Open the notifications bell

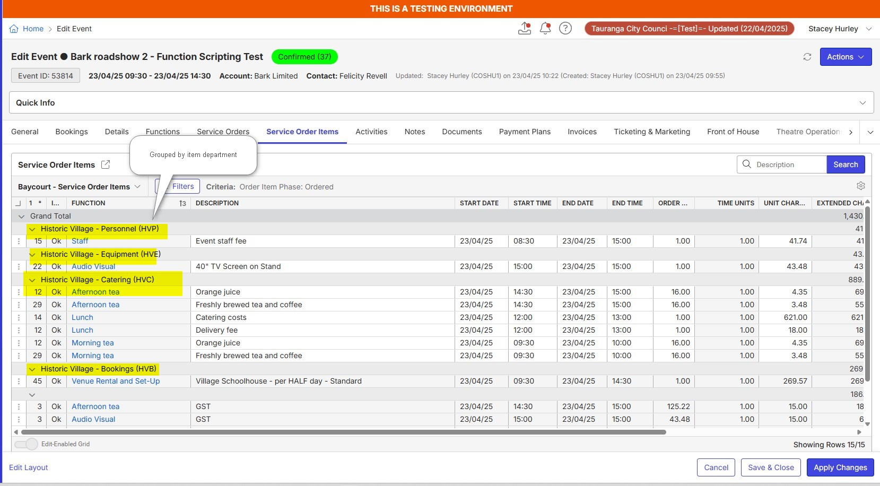point(545,29)
